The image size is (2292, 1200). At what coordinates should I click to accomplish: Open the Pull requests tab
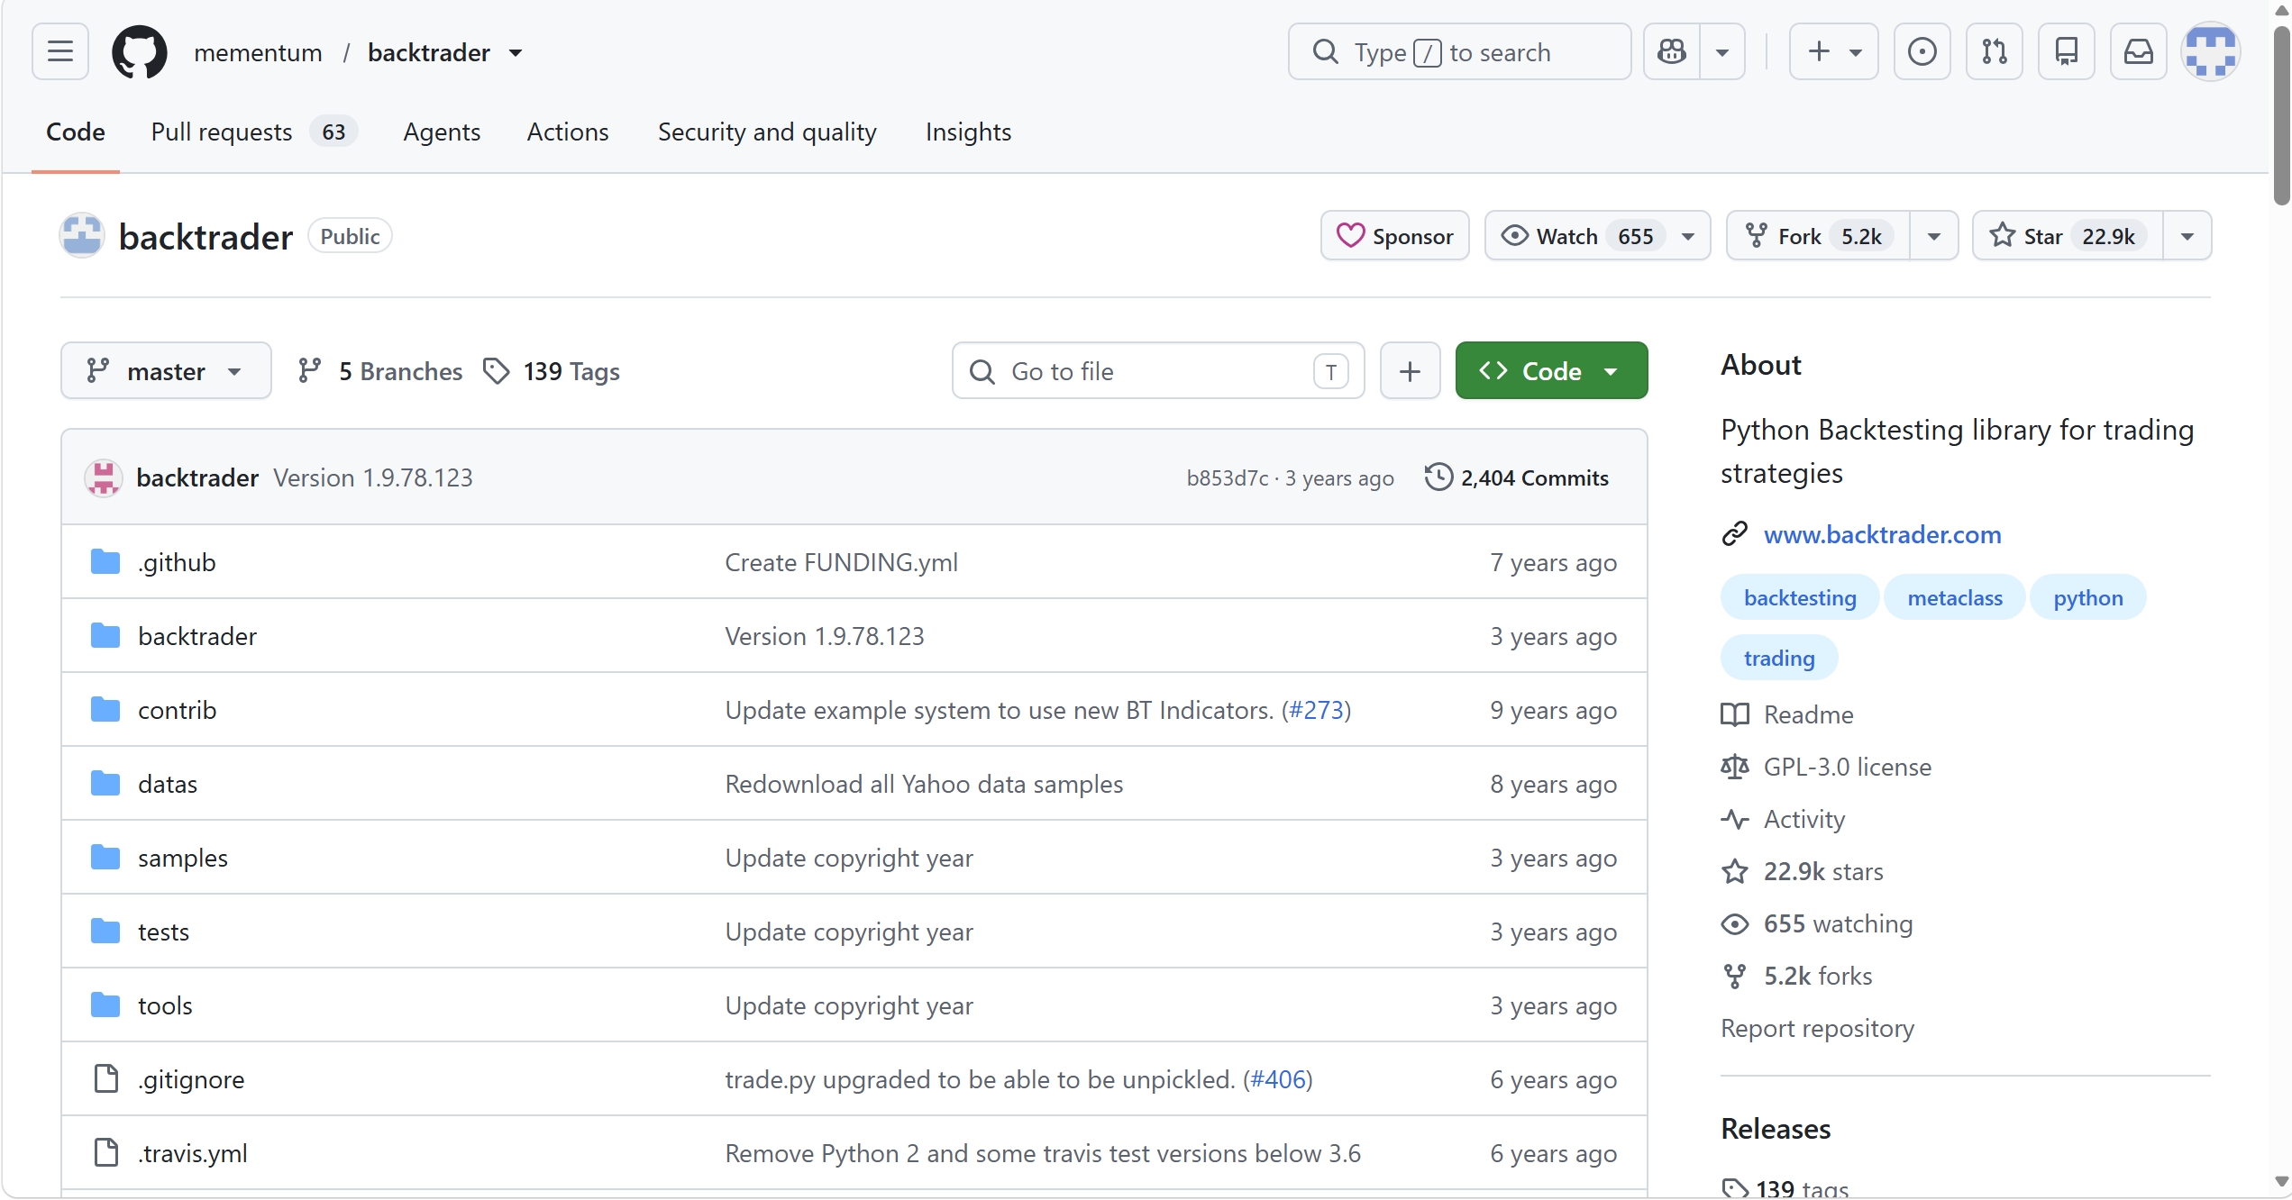tap(253, 132)
